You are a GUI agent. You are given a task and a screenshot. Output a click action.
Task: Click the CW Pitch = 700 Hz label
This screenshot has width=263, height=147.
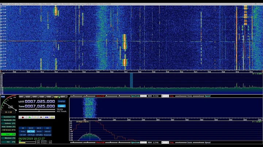(82, 122)
